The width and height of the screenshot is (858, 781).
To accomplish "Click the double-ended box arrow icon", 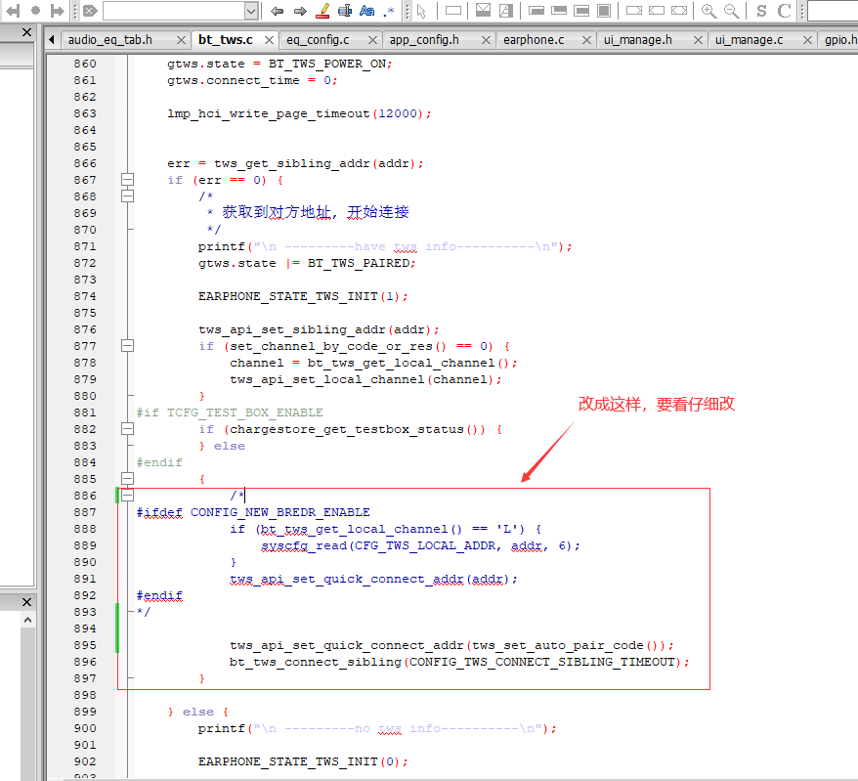I will 679,11.
